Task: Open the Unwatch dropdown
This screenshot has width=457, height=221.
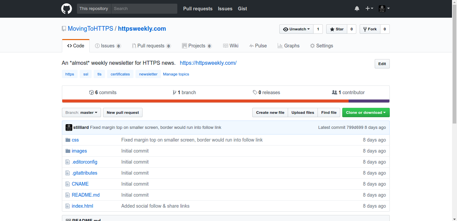Action: 296,29
